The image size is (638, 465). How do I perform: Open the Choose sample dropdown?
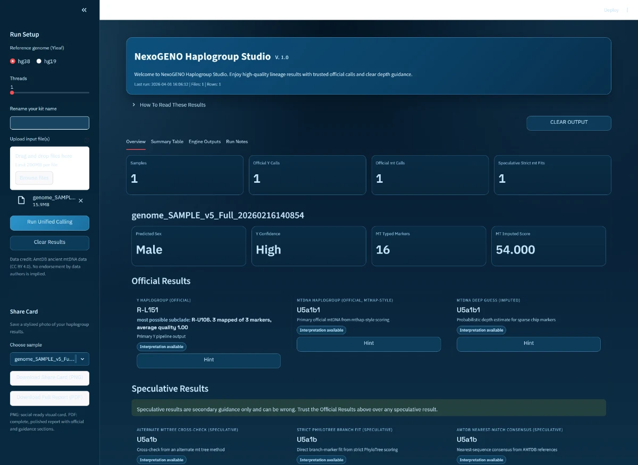[x=49, y=359]
